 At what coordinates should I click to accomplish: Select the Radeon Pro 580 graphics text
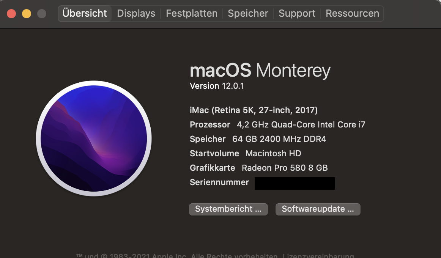pyautogui.click(x=285, y=168)
